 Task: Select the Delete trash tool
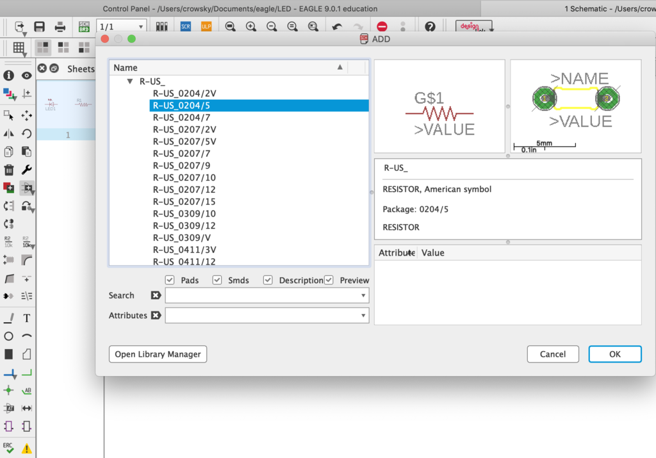(8, 170)
